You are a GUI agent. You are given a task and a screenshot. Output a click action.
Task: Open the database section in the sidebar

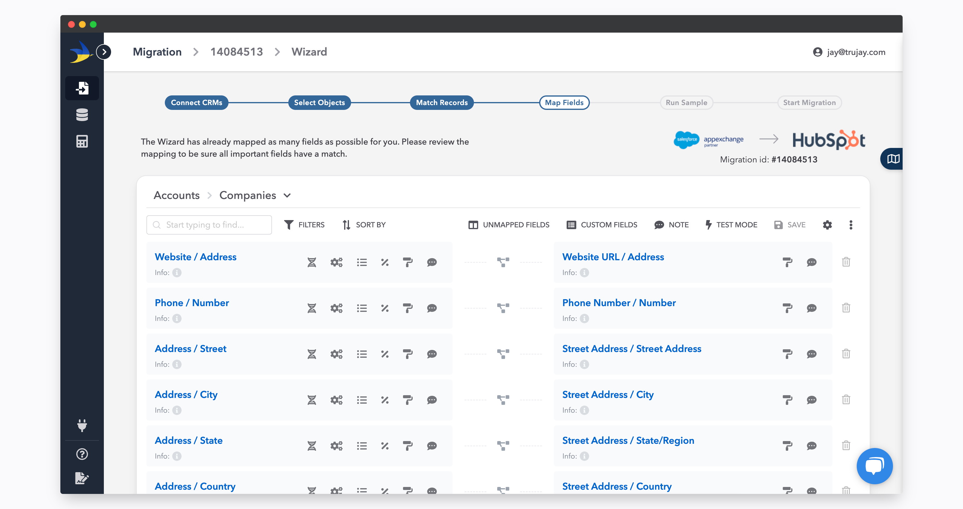tap(82, 115)
